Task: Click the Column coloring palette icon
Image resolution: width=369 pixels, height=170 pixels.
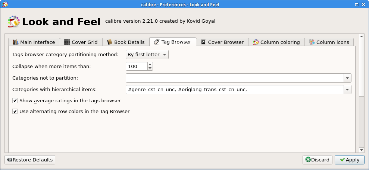Action: [256, 42]
